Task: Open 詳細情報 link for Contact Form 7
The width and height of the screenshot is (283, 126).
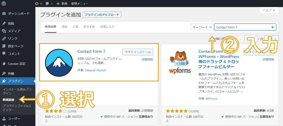Action: point(147,59)
